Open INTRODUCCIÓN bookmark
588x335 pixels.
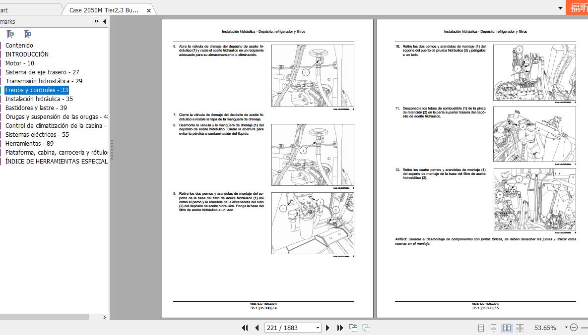[27, 55]
